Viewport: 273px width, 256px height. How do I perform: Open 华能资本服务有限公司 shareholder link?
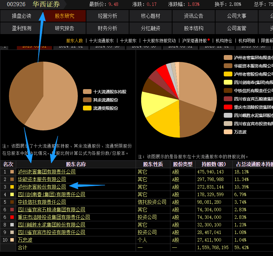(42, 179)
